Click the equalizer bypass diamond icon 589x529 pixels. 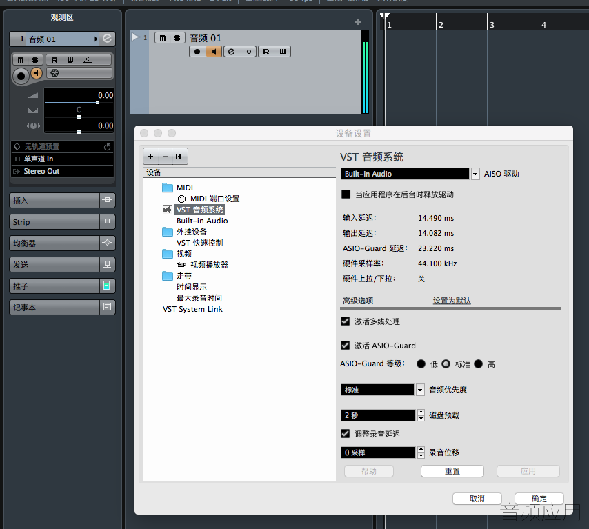108,243
